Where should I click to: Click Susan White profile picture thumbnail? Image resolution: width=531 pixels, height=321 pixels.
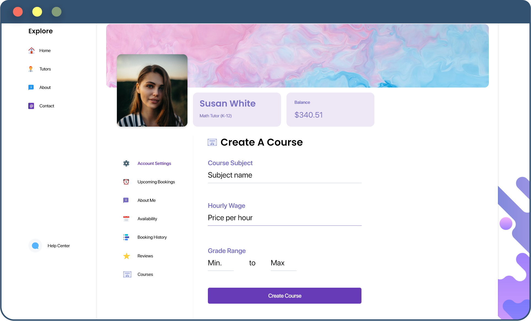coord(152,91)
